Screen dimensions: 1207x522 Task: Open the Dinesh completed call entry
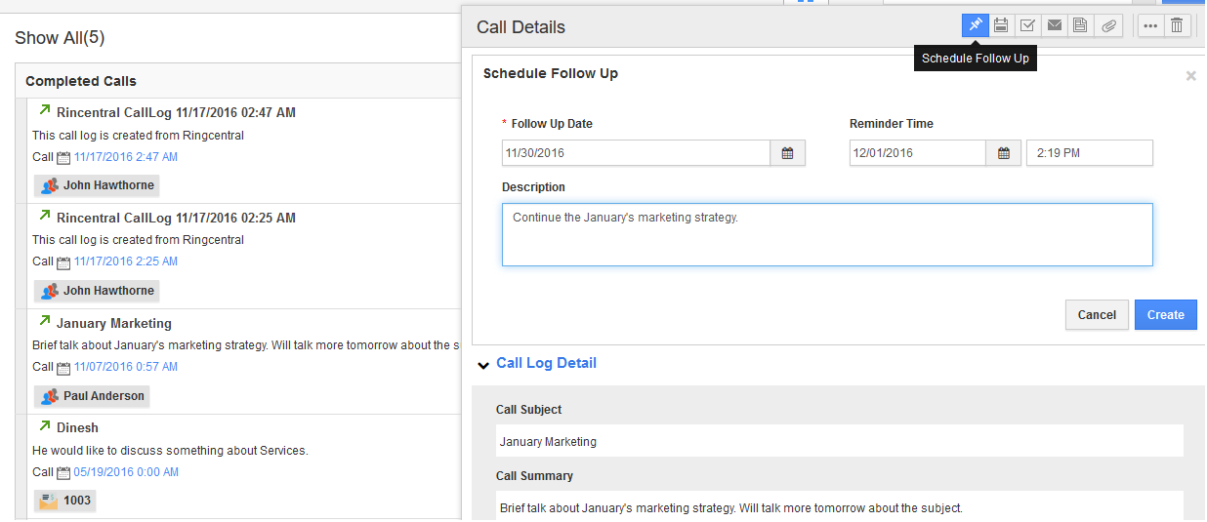(77, 427)
